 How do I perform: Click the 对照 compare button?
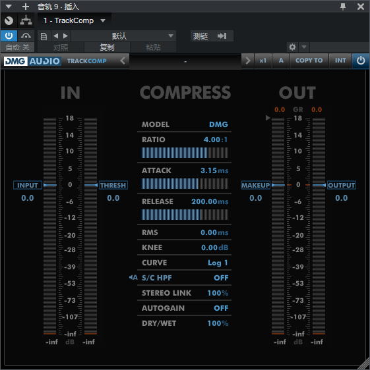pos(61,47)
